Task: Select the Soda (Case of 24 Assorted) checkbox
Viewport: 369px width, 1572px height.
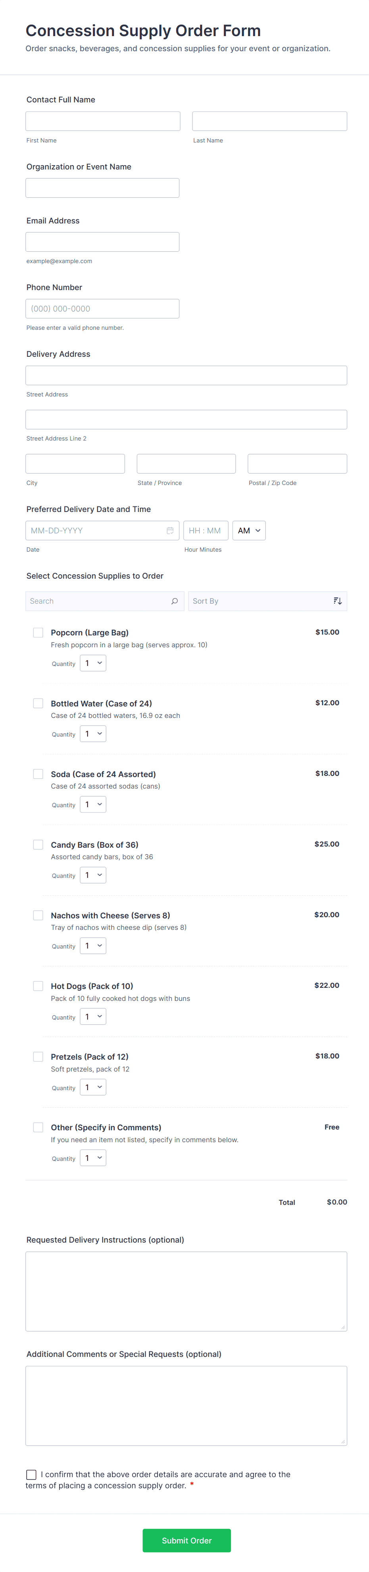Action: click(38, 774)
